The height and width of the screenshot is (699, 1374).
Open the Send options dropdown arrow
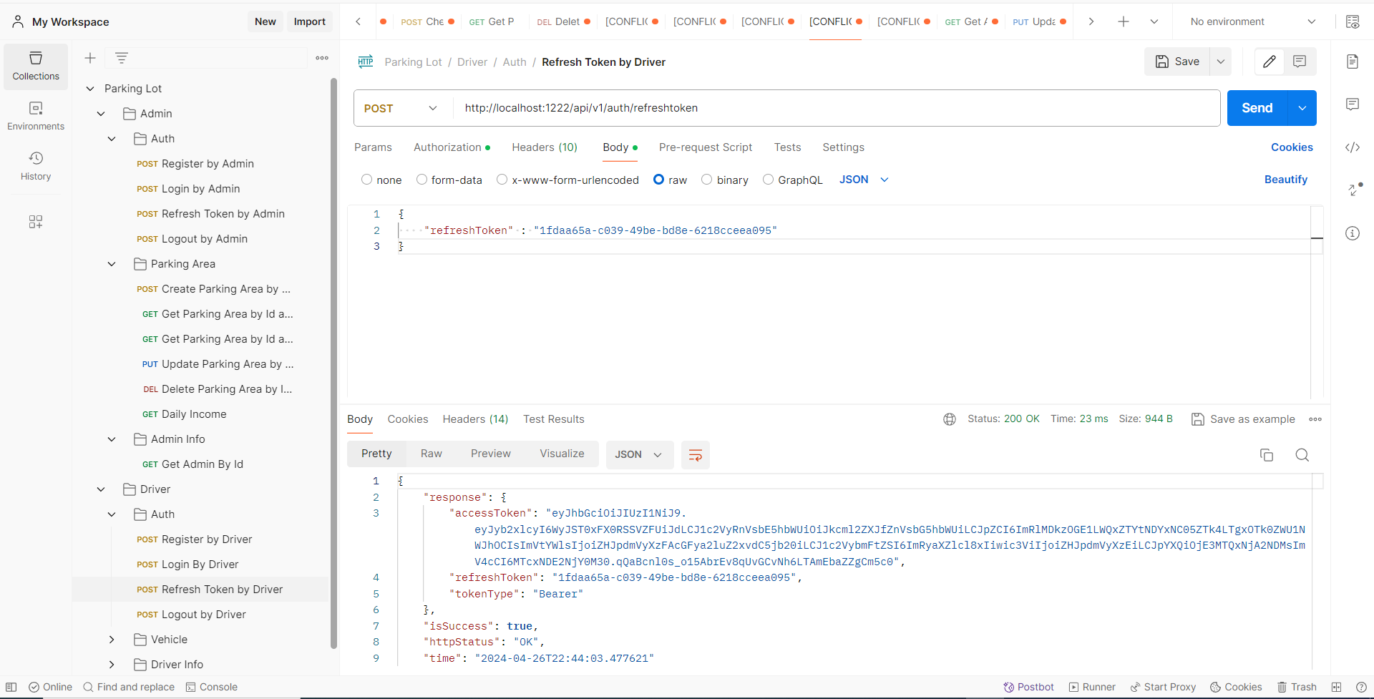click(x=1302, y=108)
